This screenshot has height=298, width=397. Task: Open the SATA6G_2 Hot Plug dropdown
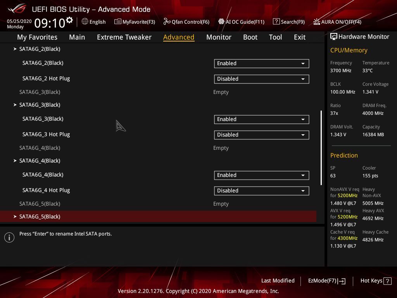coord(262,79)
